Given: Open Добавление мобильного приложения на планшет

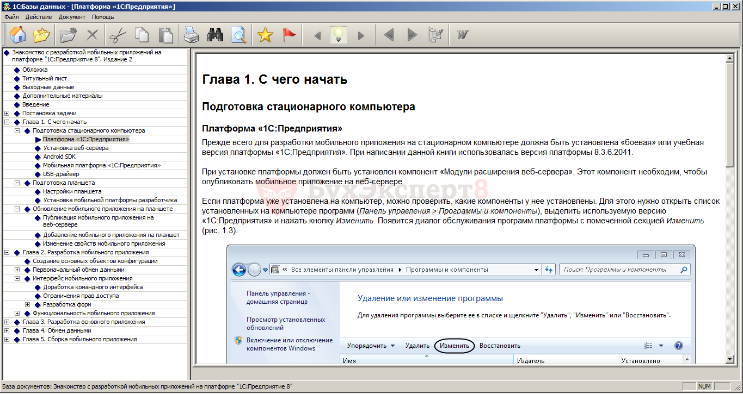Looking at the screenshot, I should click(x=111, y=235).
